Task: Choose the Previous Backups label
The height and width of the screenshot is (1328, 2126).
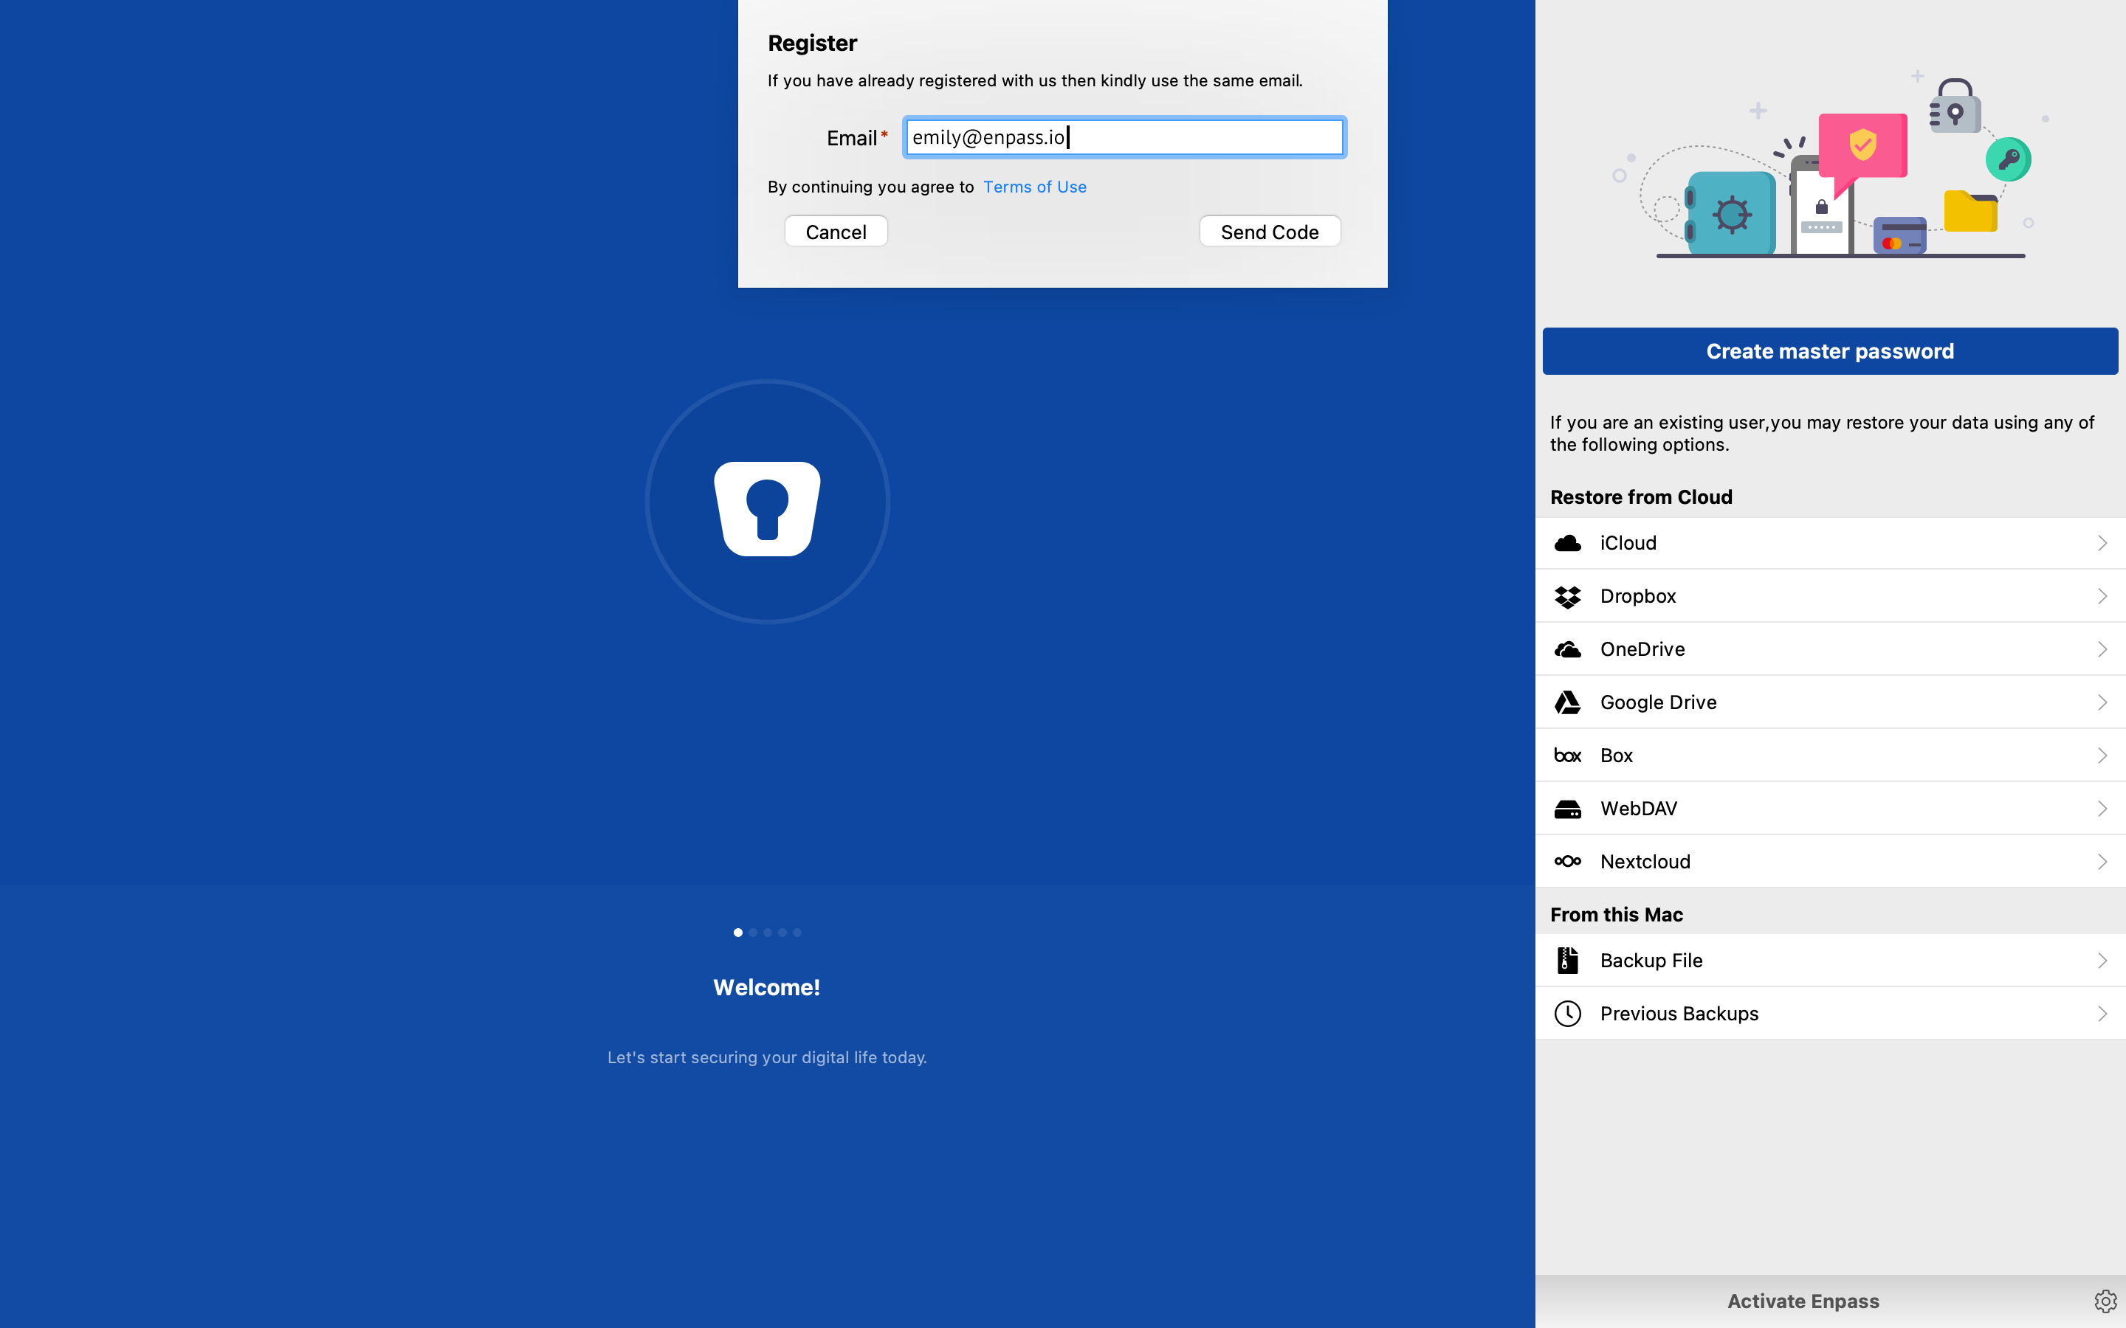Action: click(1679, 1014)
